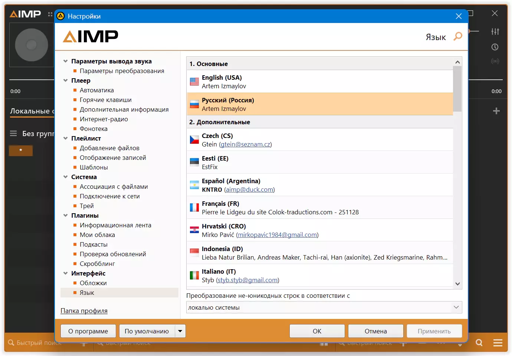The width and height of the screenshot is (512, 356).
Task: Click the language list scrollbar down arrow
Action: [x=457, y=284]
